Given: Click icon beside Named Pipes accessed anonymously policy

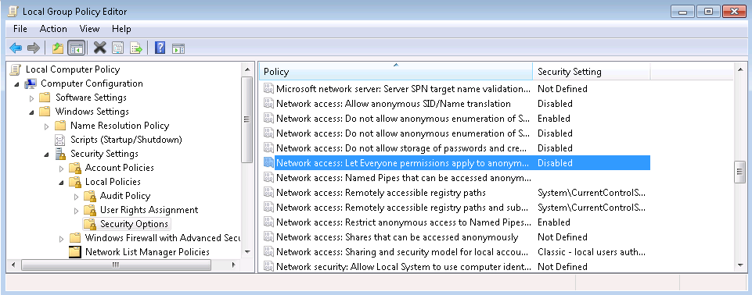Looking at the screenshot, I should tap(268, 178).
